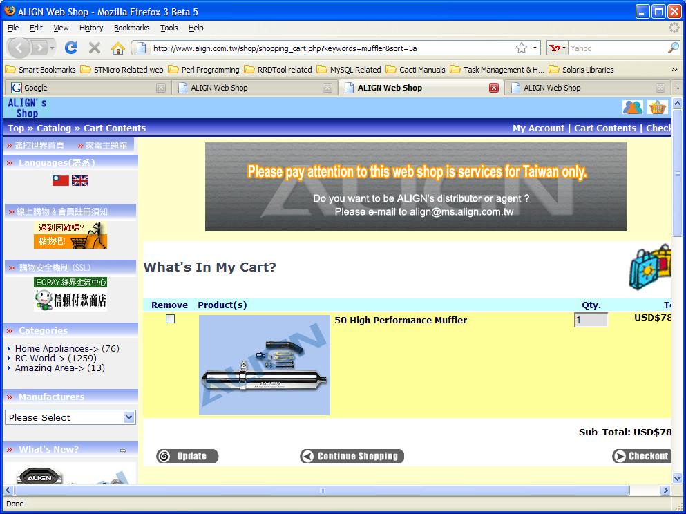Click the What's New arrow icon
Image resolution: width=686 pixels, height=514 pixels.
123,450
